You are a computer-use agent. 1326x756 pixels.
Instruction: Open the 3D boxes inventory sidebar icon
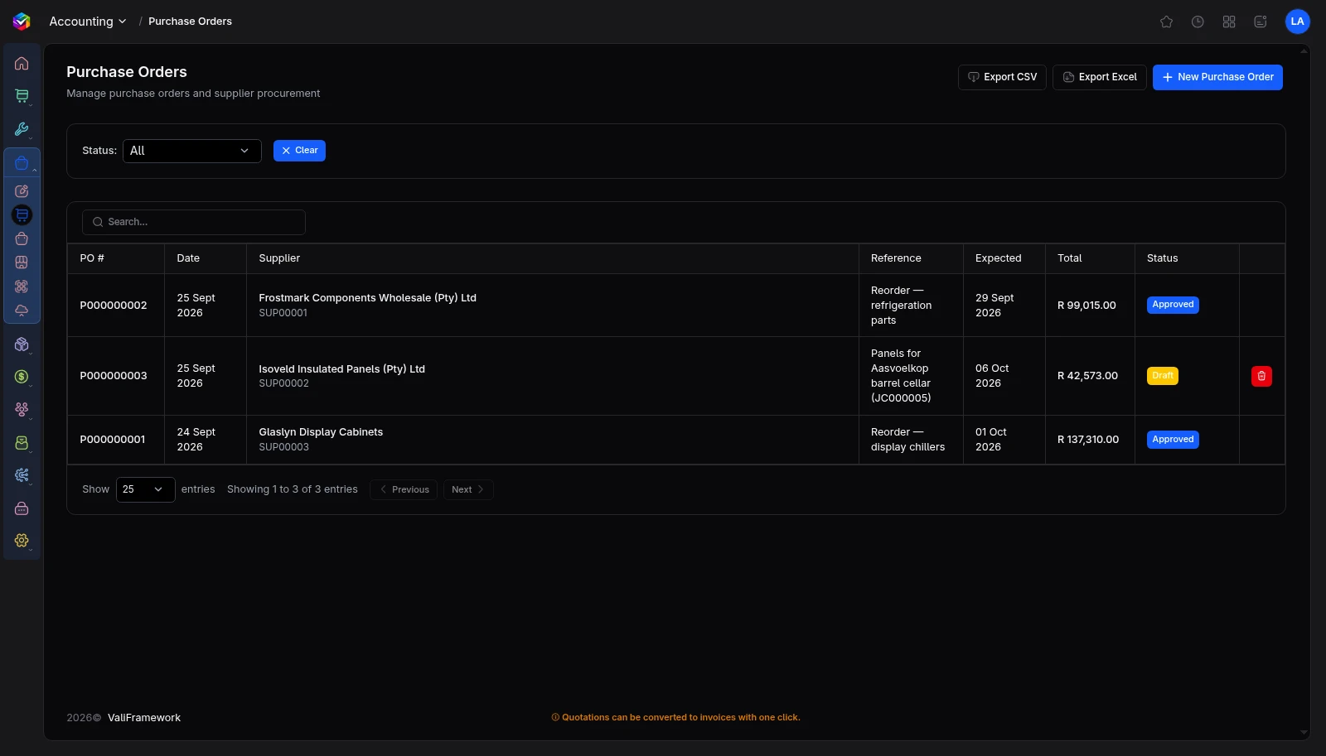click(22, 344)
